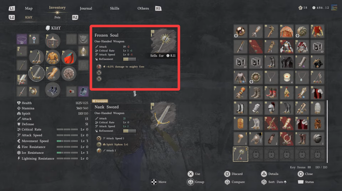
Task: Select the mushroom item in inventory grid
Action: pyautogui.click(x=241, y=139)
